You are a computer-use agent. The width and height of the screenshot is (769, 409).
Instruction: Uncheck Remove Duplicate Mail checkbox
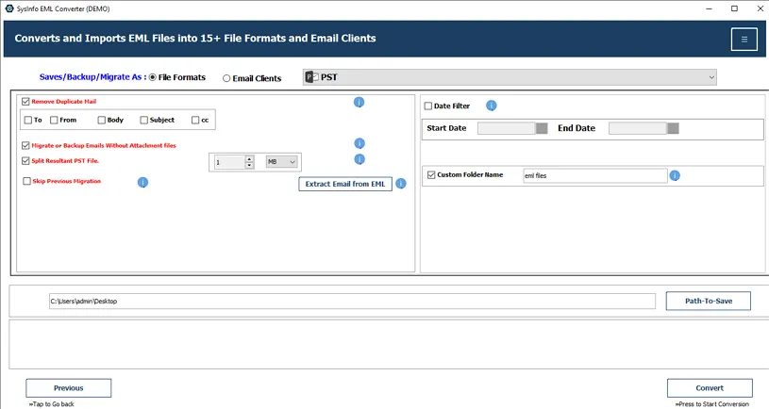tap(25, 102)
